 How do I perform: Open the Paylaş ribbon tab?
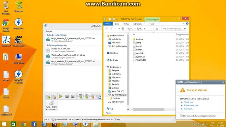126,24
